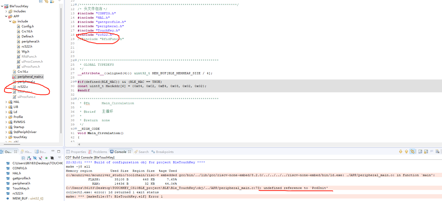442x201 pixels.
Task: Fold Main_Circulation function at line 40
Action: pos(76,129)
